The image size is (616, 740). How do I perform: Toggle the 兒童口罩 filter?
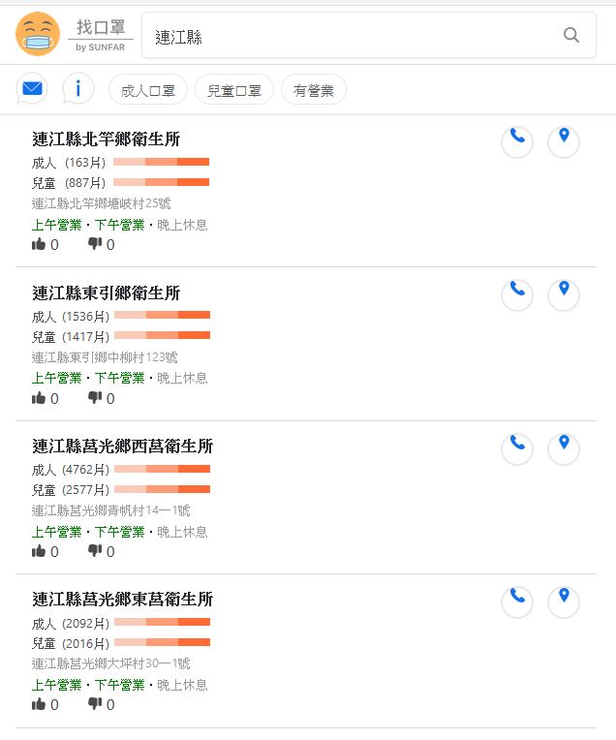[x=234, y=91]
